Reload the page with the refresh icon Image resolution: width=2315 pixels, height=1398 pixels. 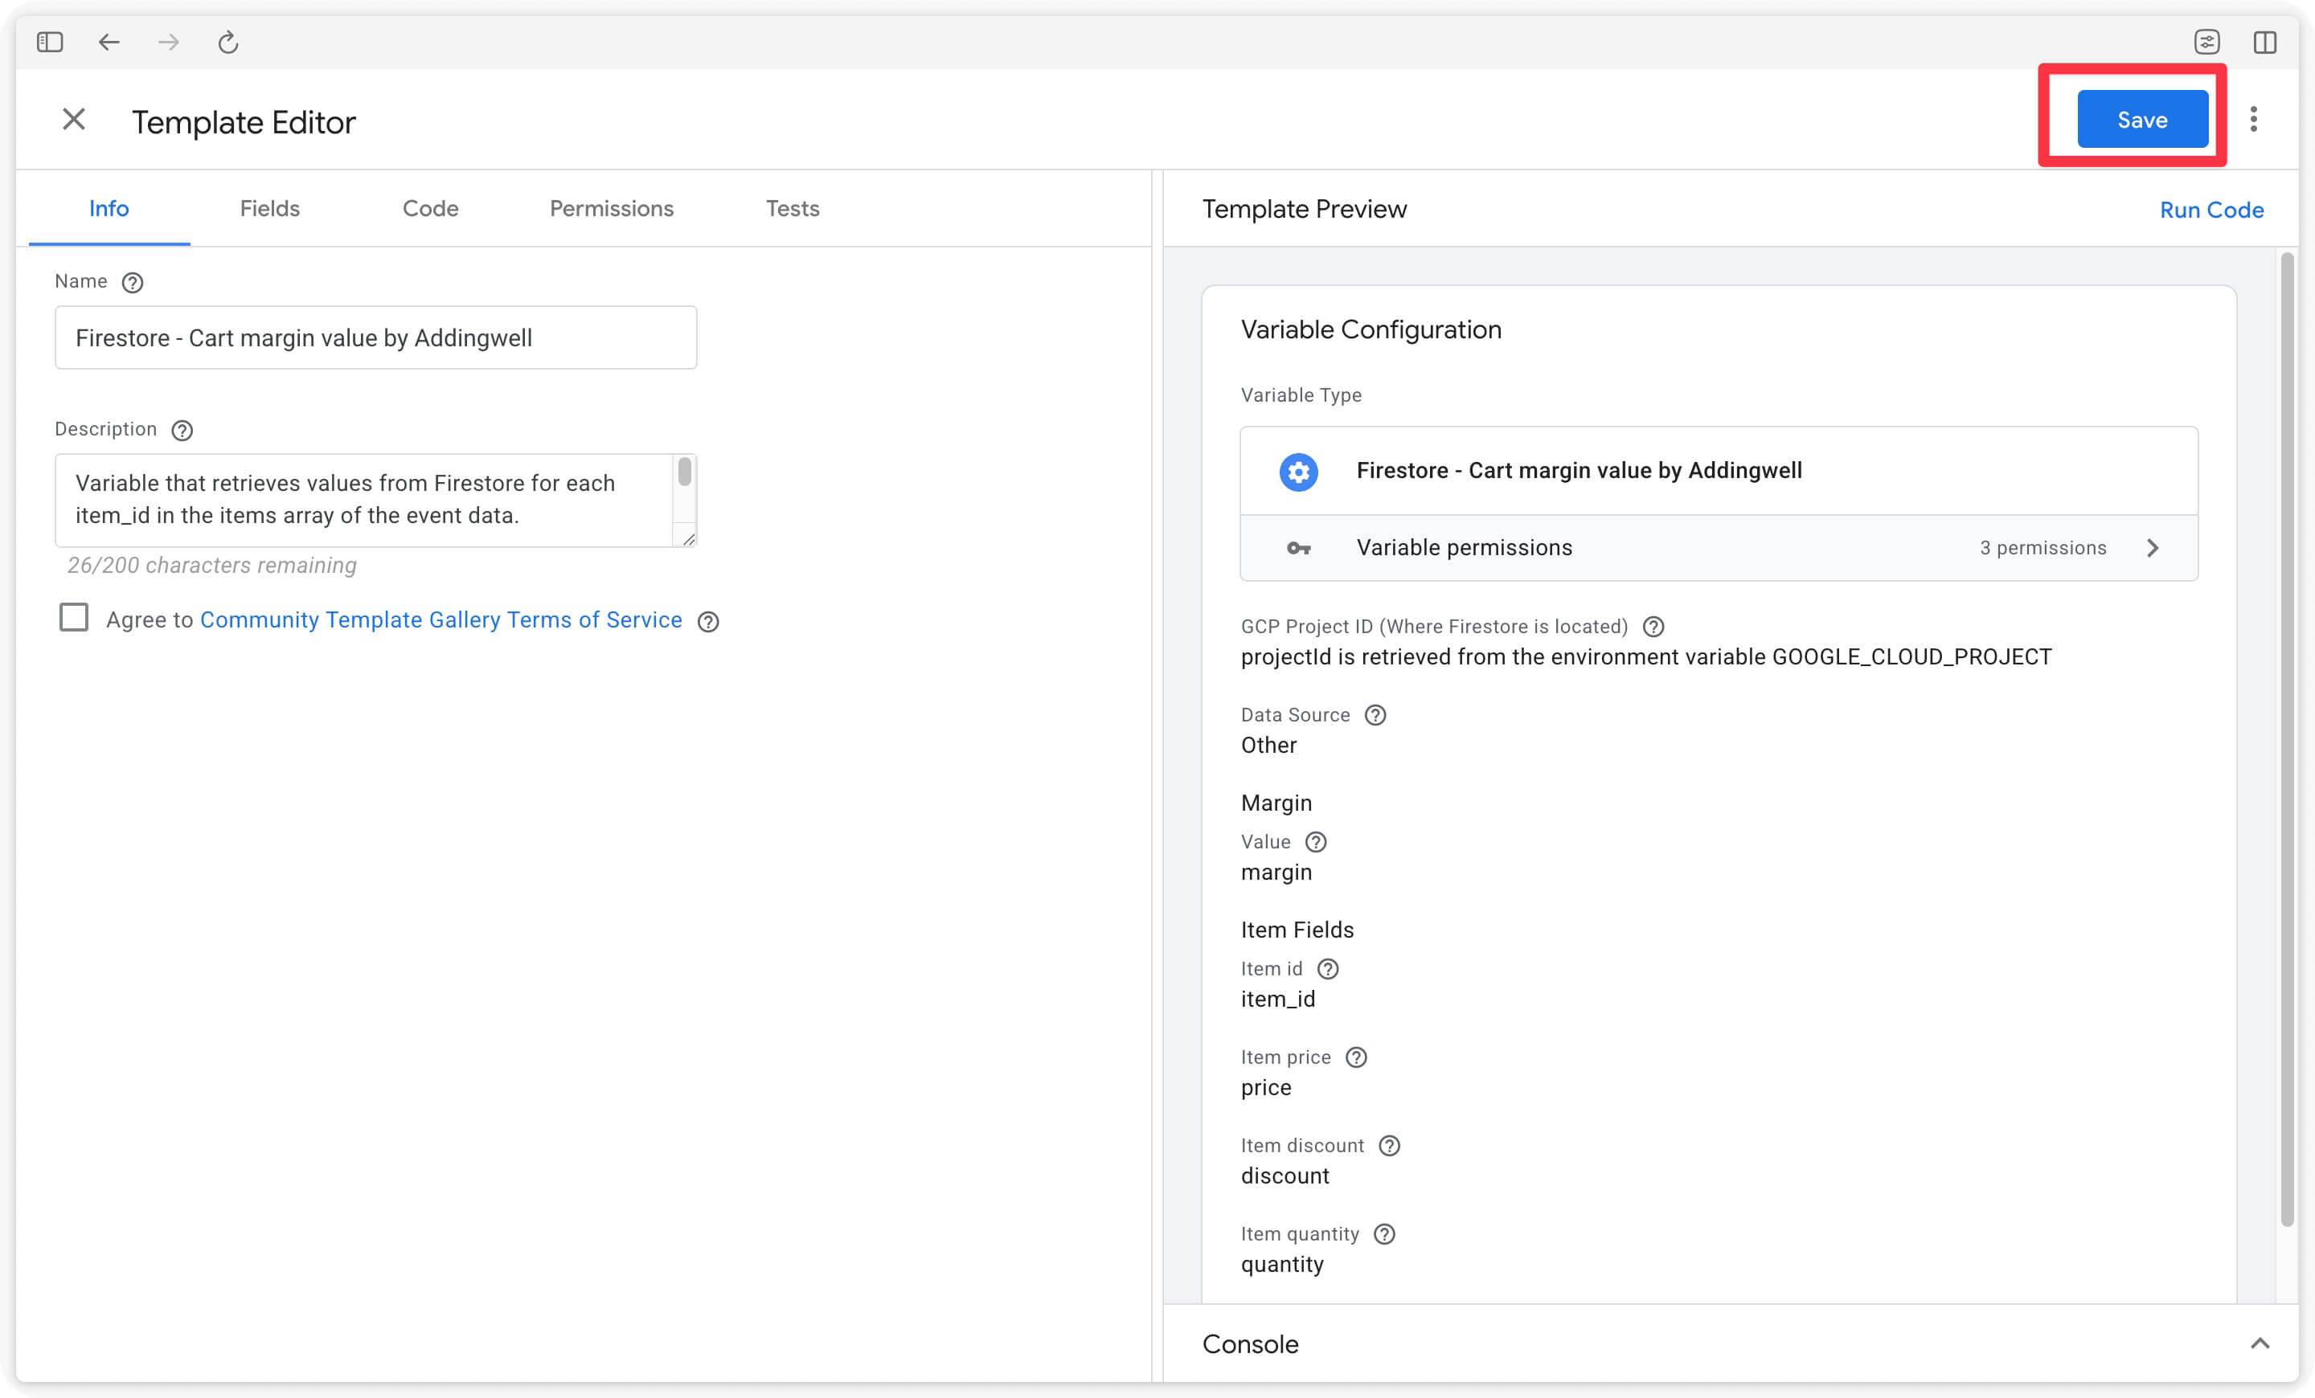click(x=228, y=43)
